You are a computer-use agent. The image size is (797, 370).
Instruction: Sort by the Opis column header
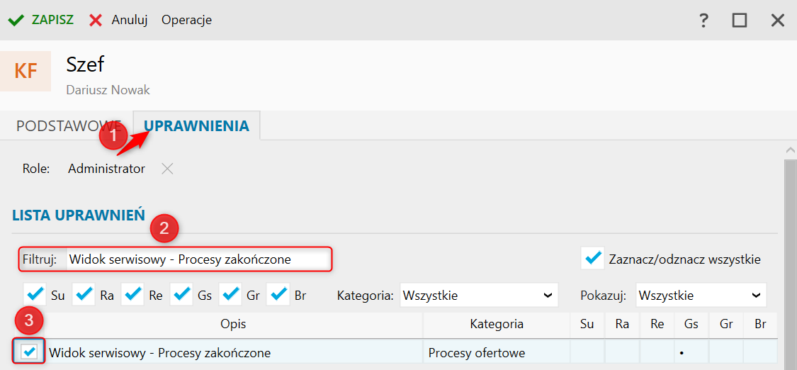click(x=233, y=325)
